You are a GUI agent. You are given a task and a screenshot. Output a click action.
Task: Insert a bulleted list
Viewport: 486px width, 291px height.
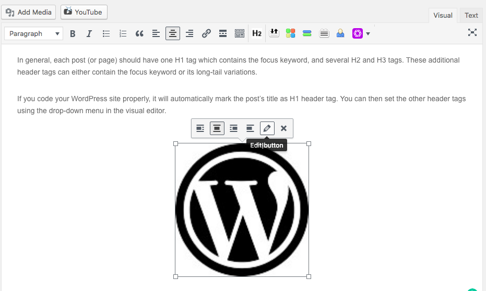coord(106,33)
